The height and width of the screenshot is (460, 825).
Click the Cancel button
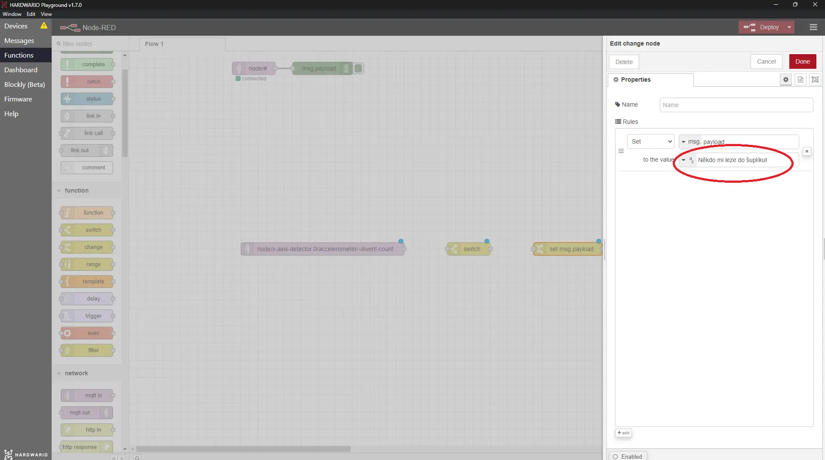pos(766,61)
